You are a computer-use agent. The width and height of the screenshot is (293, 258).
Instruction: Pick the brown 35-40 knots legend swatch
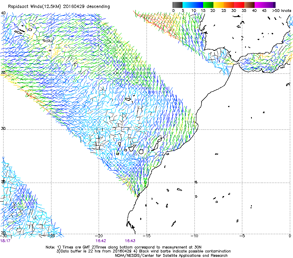[249, 5]
